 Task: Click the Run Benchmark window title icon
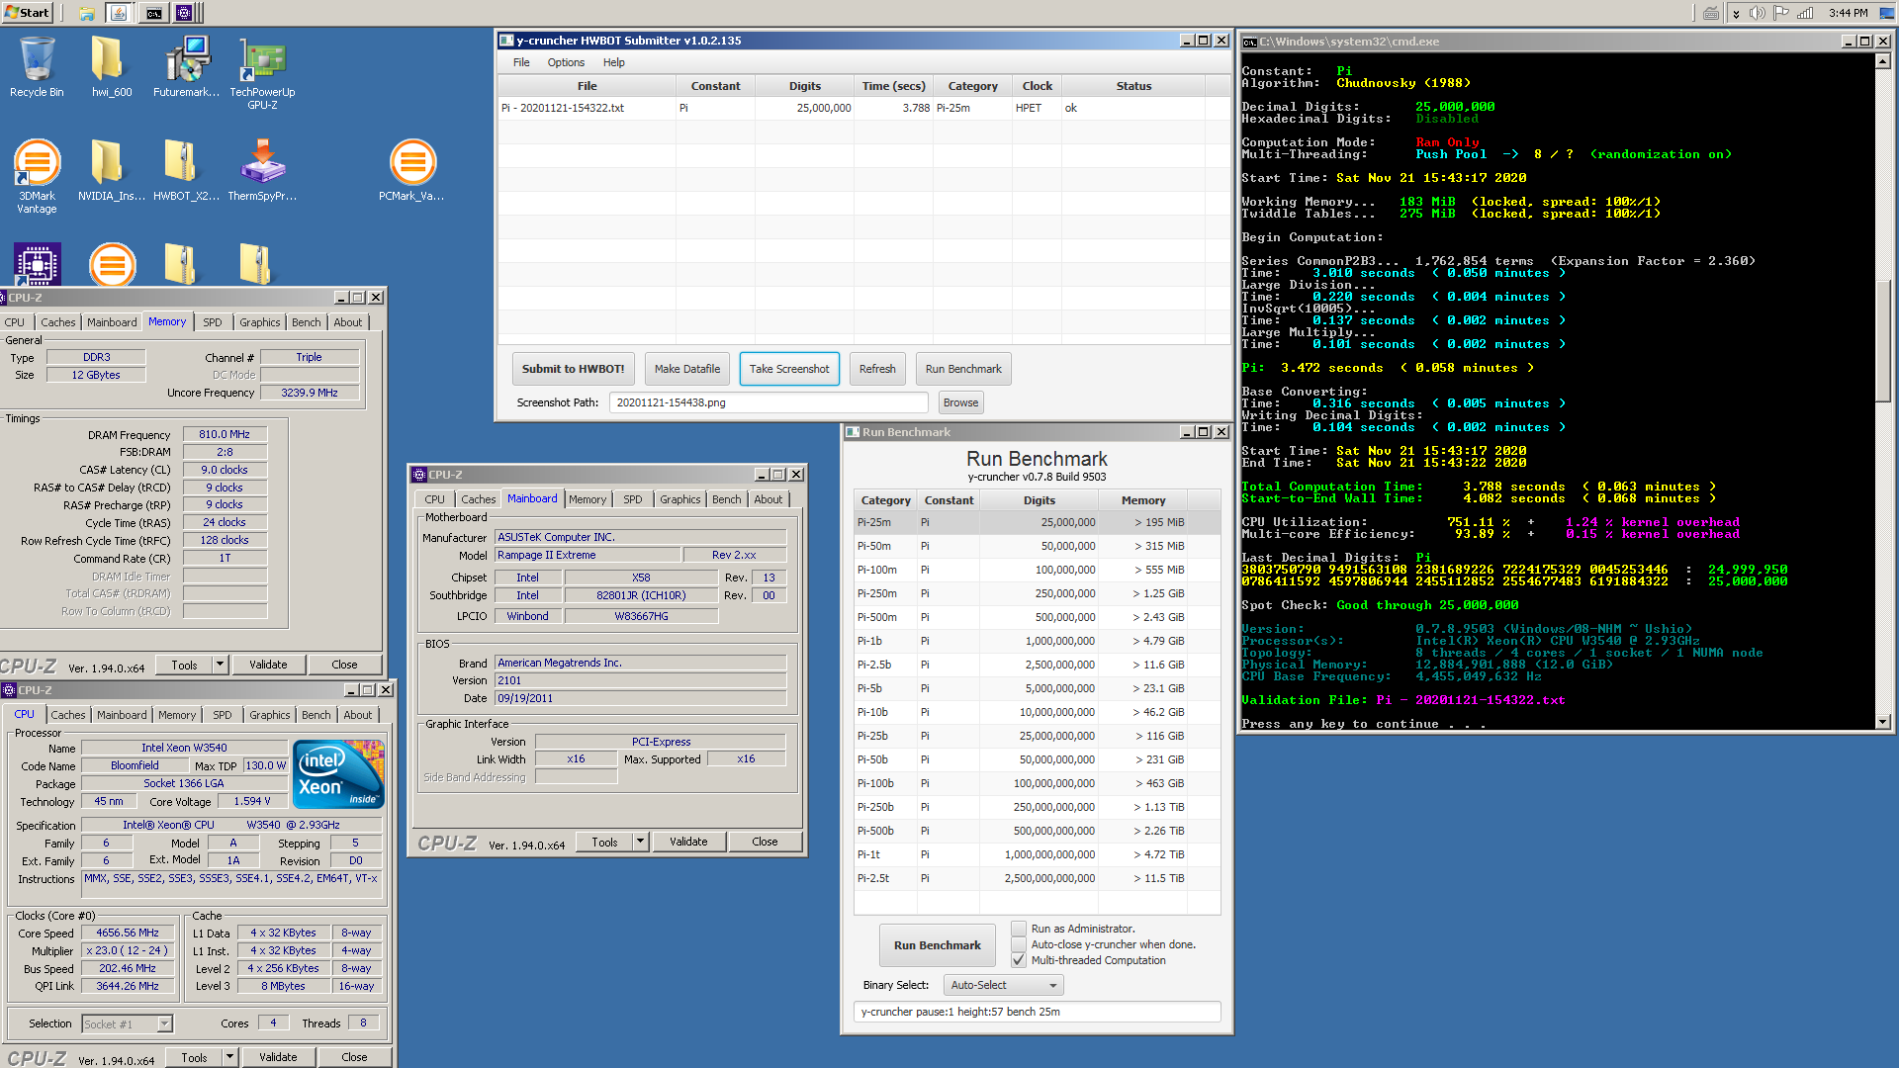point(853,432)
